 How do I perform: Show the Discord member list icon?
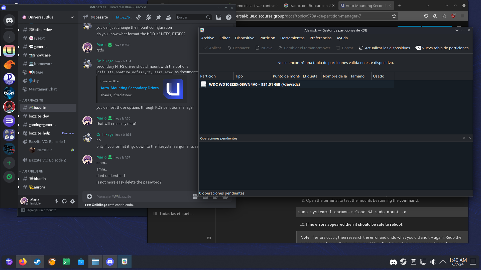169,17
